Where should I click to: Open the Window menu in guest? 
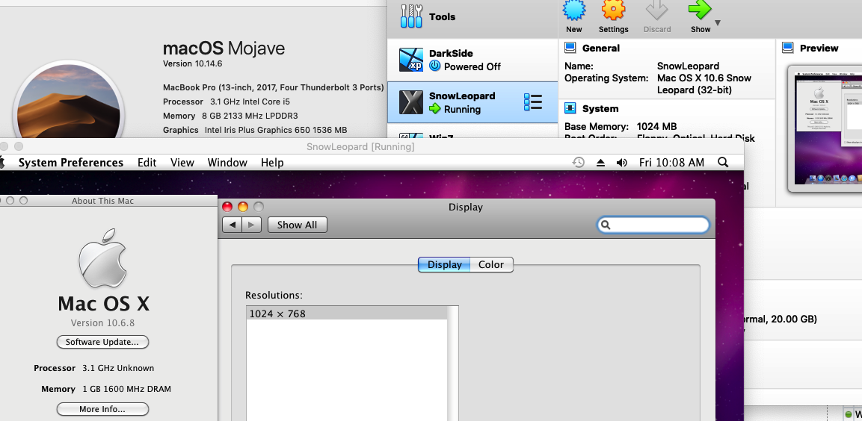pos(227,163)
